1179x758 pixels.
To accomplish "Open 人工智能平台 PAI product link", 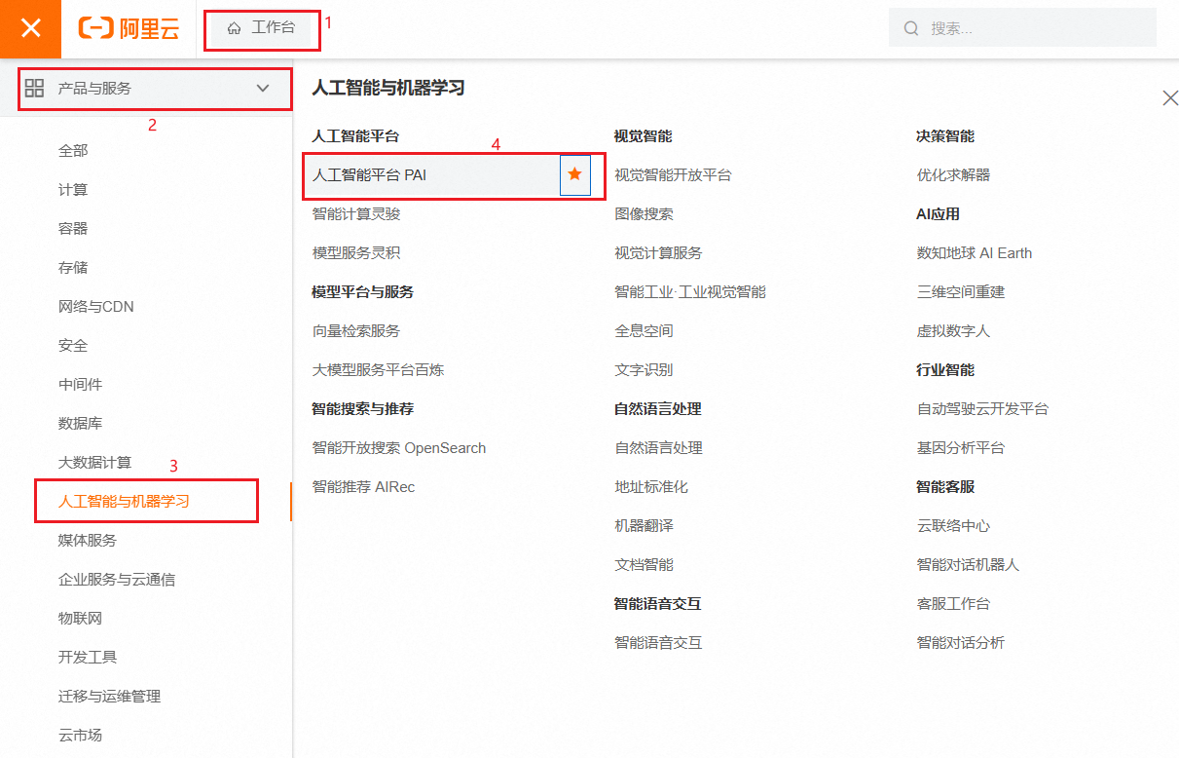I will [x=369, y=175].
